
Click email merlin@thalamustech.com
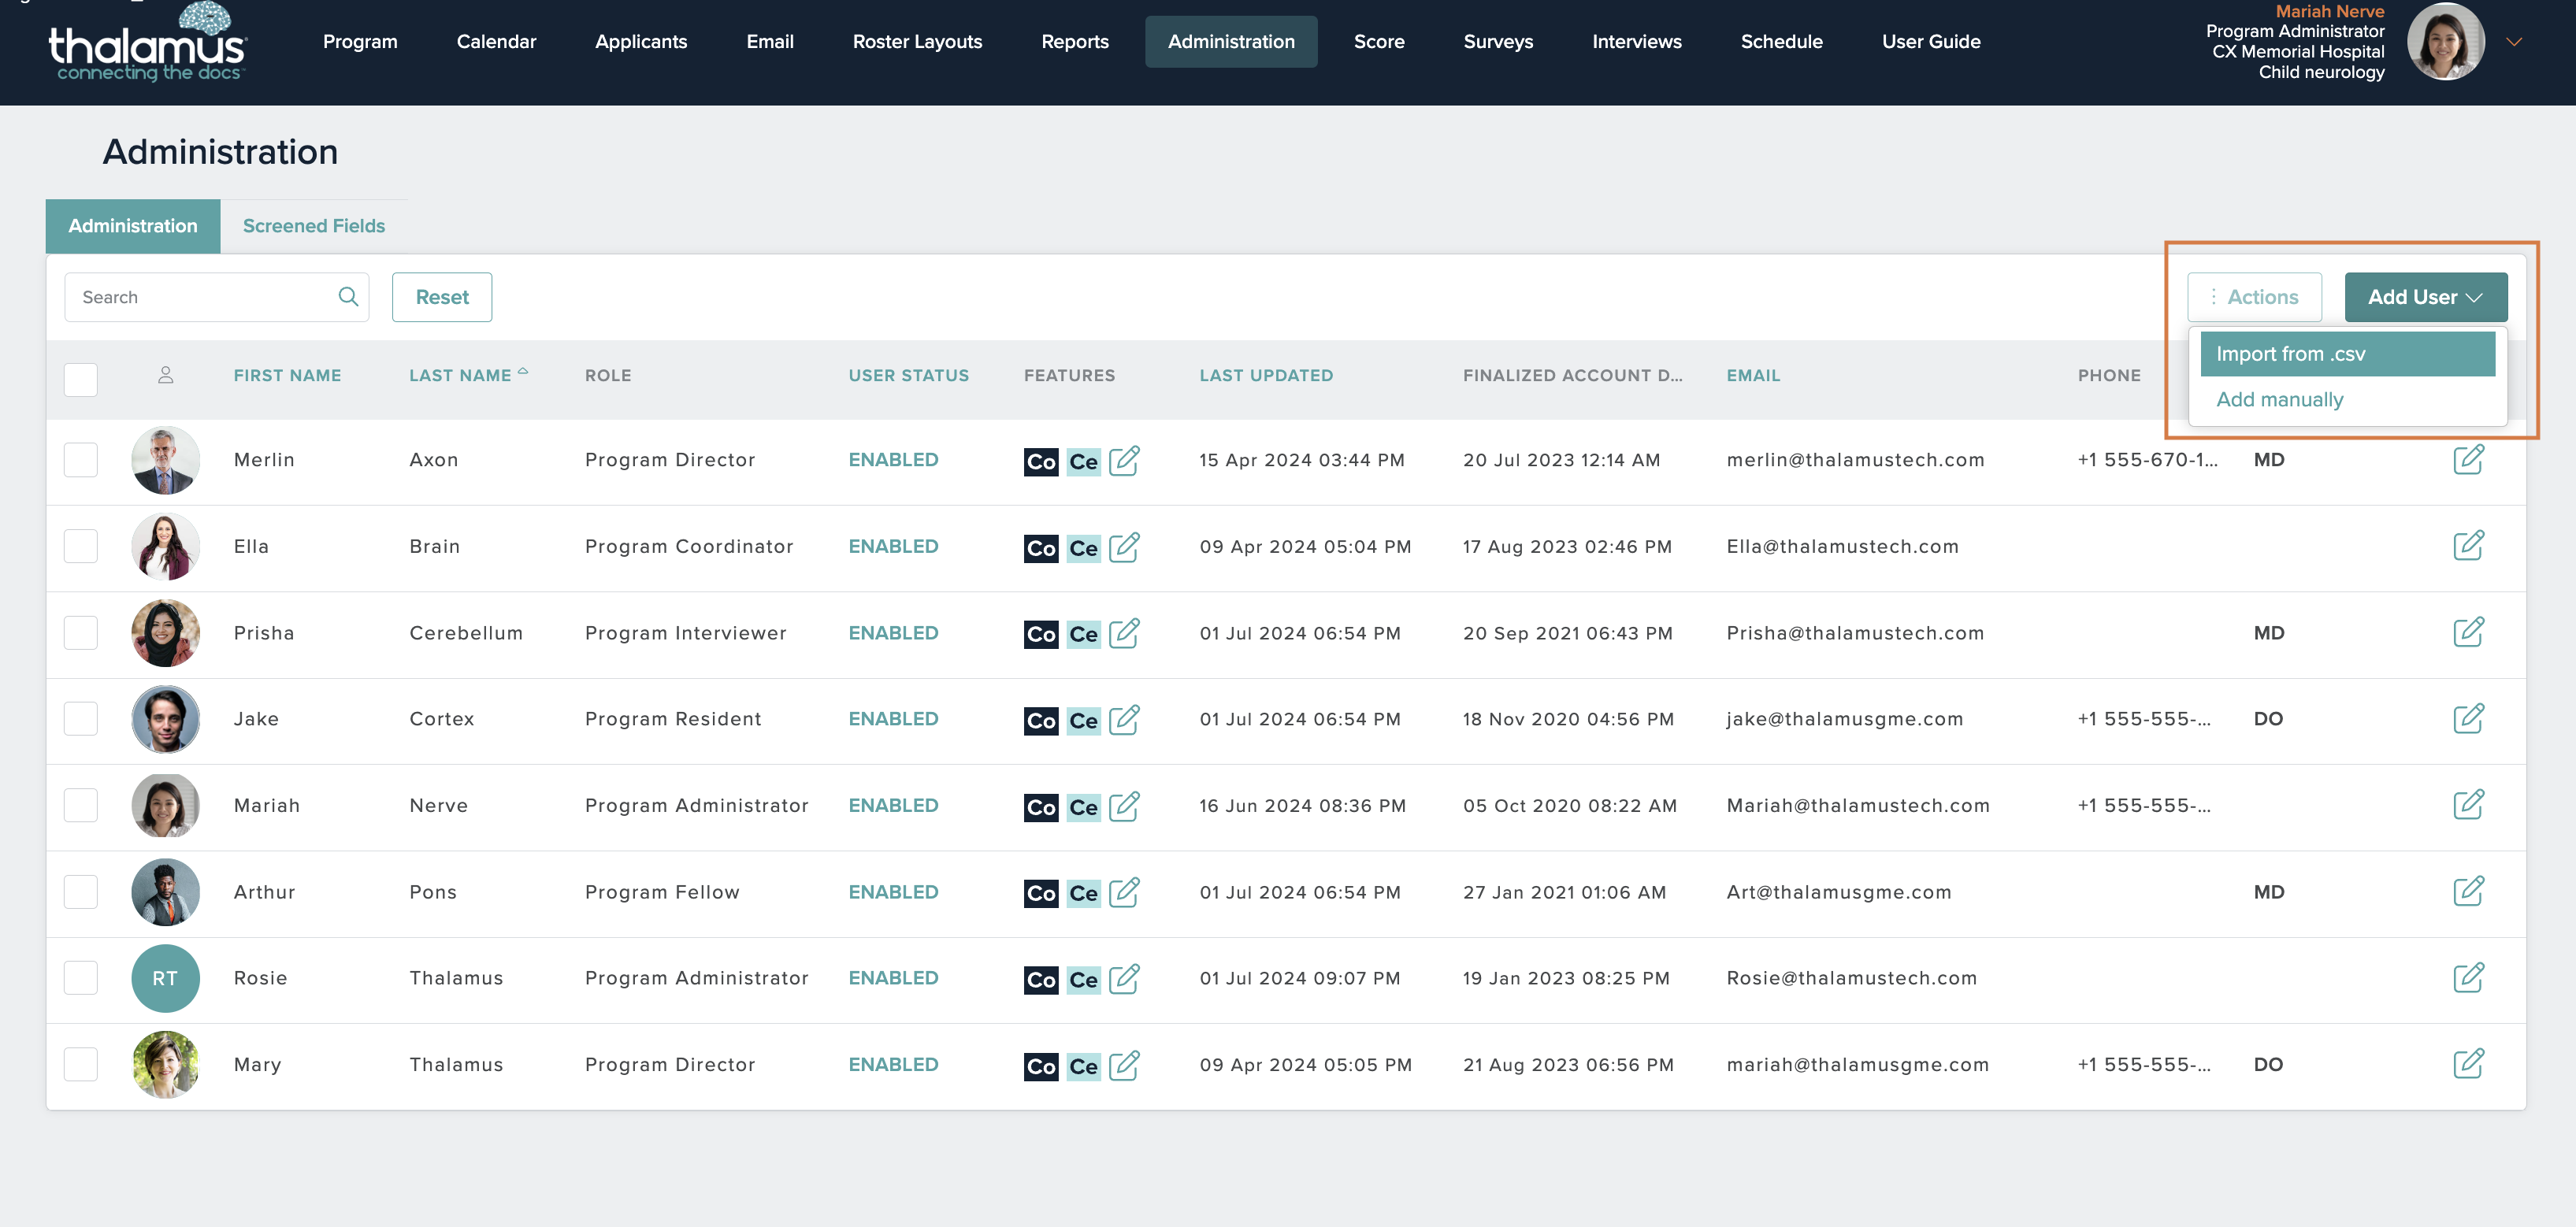(x=1855, y=460)
